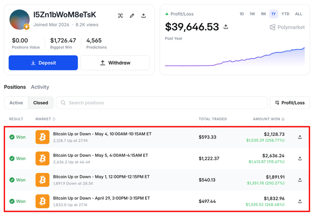This screenshot has height=220, width=314.
Task: Click the pencil edit profile icon
Action: pos(132,16)
